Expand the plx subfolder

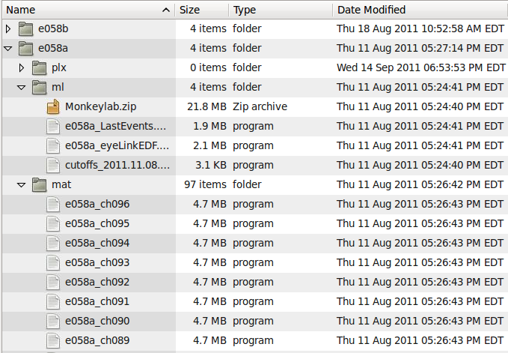(22, 67)
